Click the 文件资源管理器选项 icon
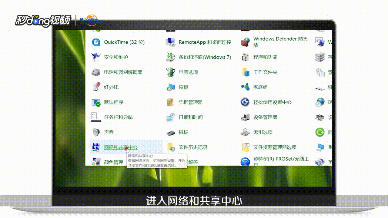Screen dimensions: 388x218 (x=245, y=147)
